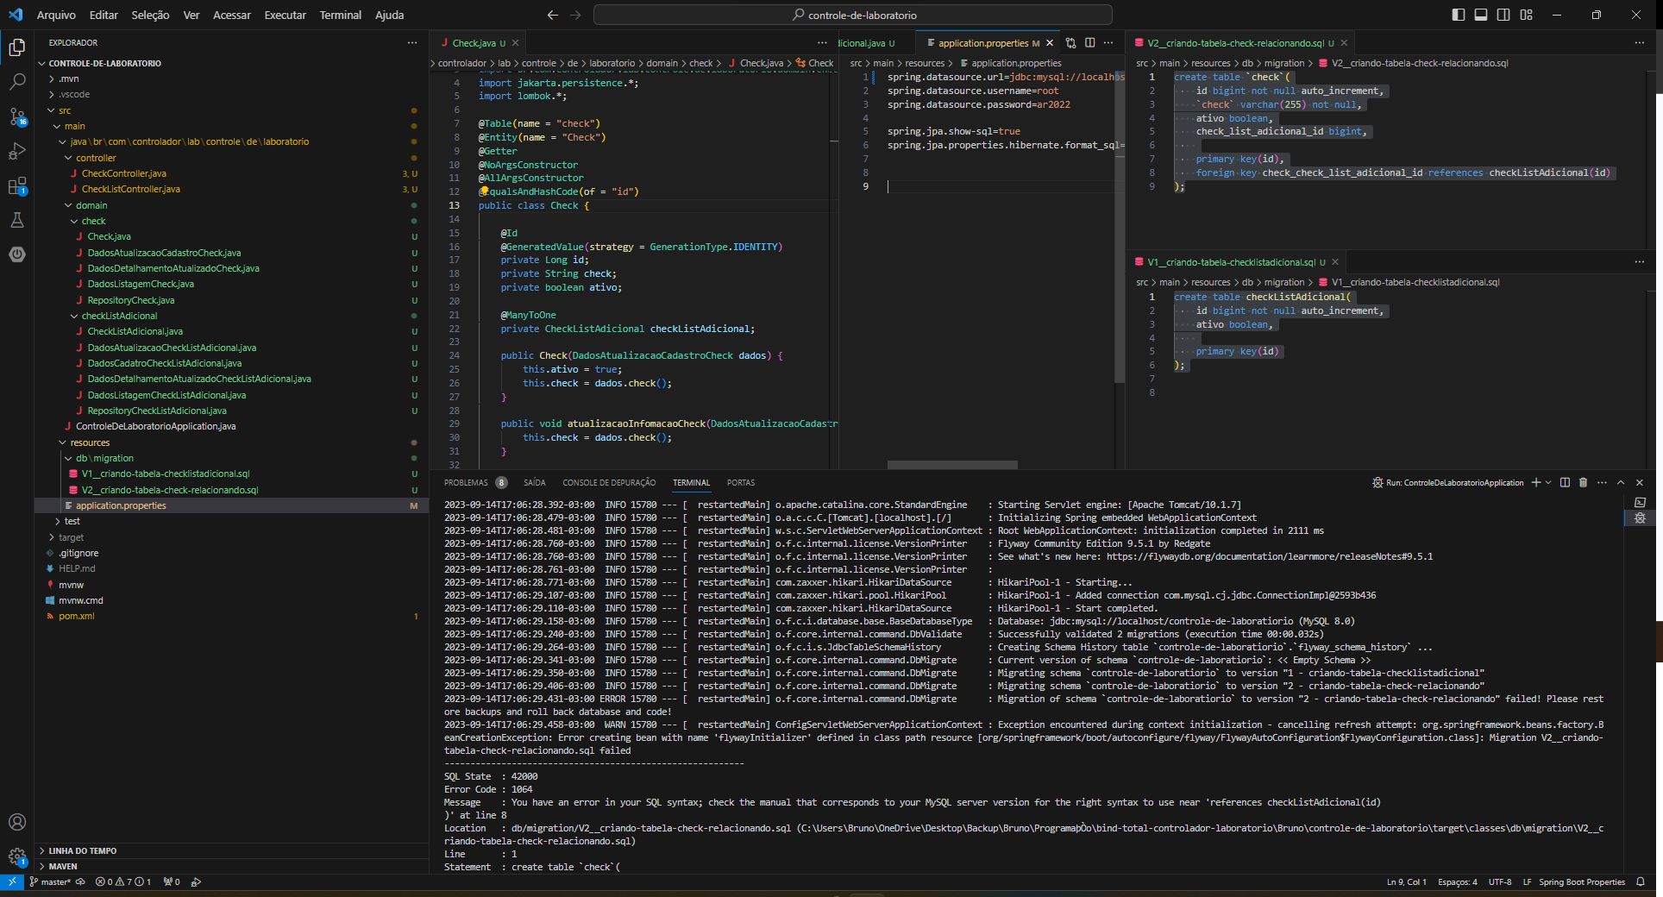Open notifications bell in status bar

tap(1641, 881)
